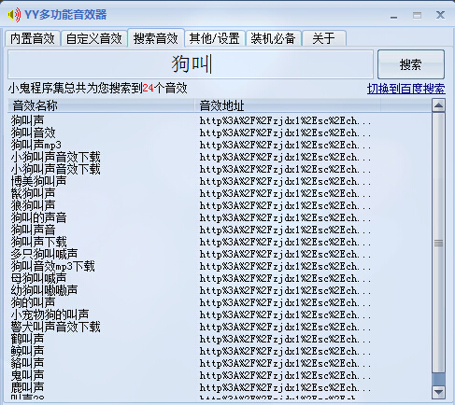455x405 pixels.
Task: Click the result count text showing 24个音效
Action: (x=164, y=88)
